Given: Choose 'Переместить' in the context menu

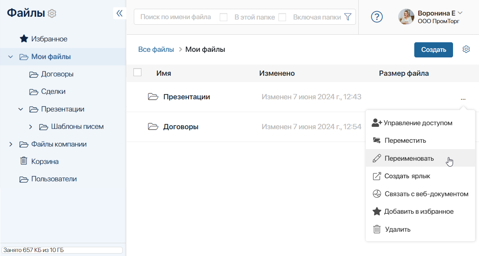Looking at the screenshot, I should point(420,140).
